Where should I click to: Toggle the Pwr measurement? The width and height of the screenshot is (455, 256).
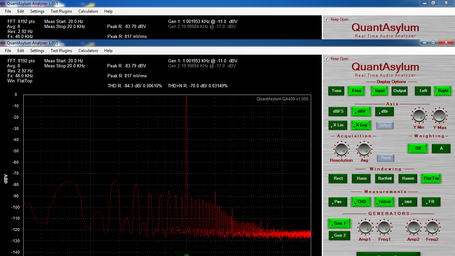(x=338, y=202)
